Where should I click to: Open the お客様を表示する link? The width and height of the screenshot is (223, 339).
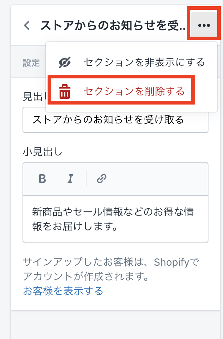pos(63,291)
